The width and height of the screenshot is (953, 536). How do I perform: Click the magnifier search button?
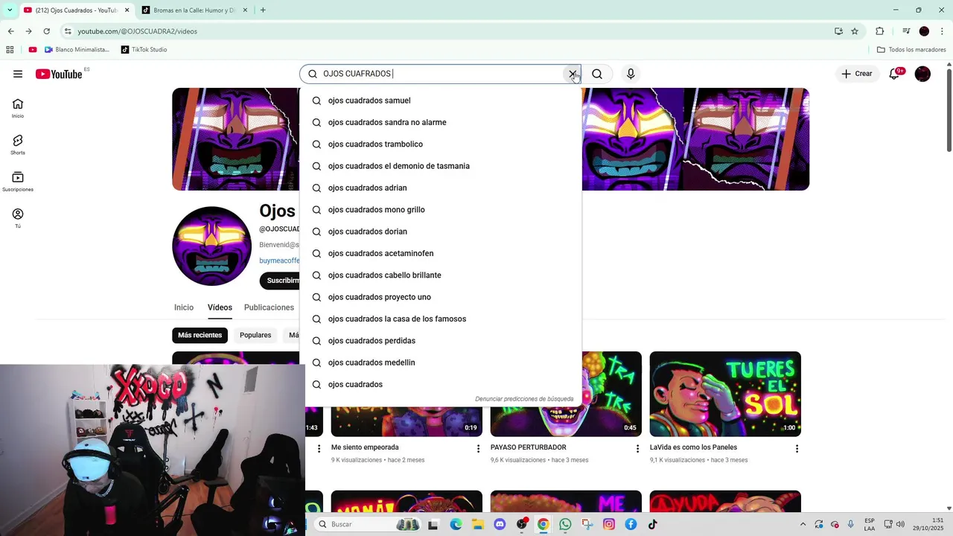pyautogui.click(x=597, y=74)
